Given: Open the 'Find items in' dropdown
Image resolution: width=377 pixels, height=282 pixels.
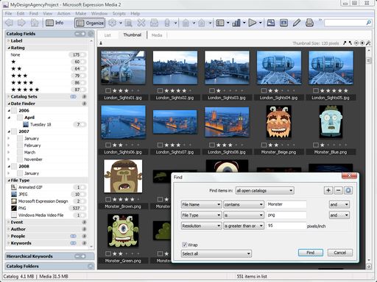Looking at the screenshot, I should click(x=264, y=190).
